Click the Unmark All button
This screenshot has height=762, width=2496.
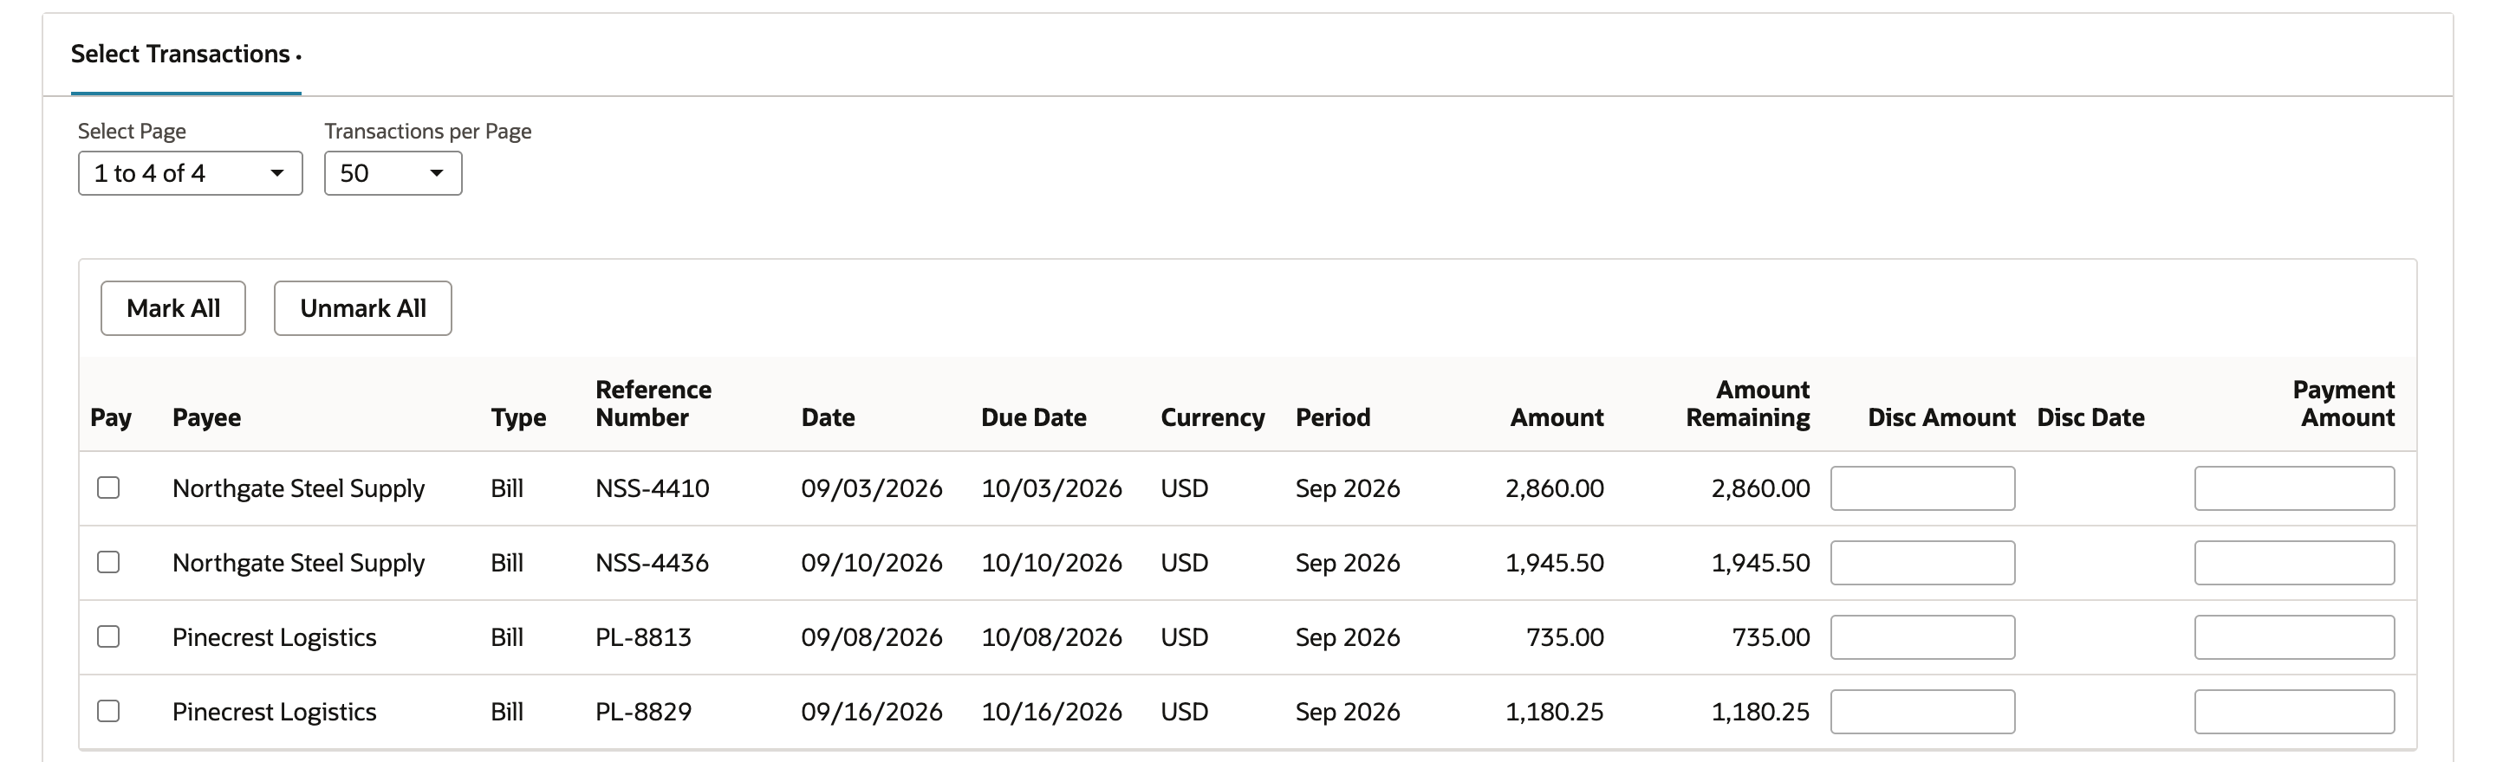coord(362,308)
